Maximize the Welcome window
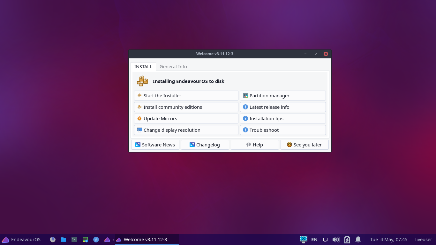This screenshot has height=245, width=436. [316, 54]
